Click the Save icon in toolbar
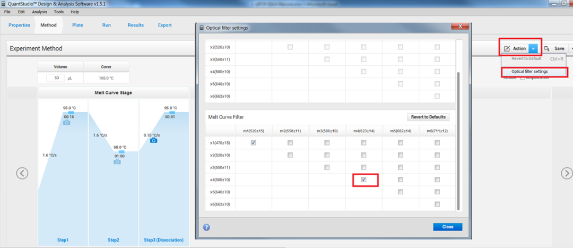 click(547, 48)
